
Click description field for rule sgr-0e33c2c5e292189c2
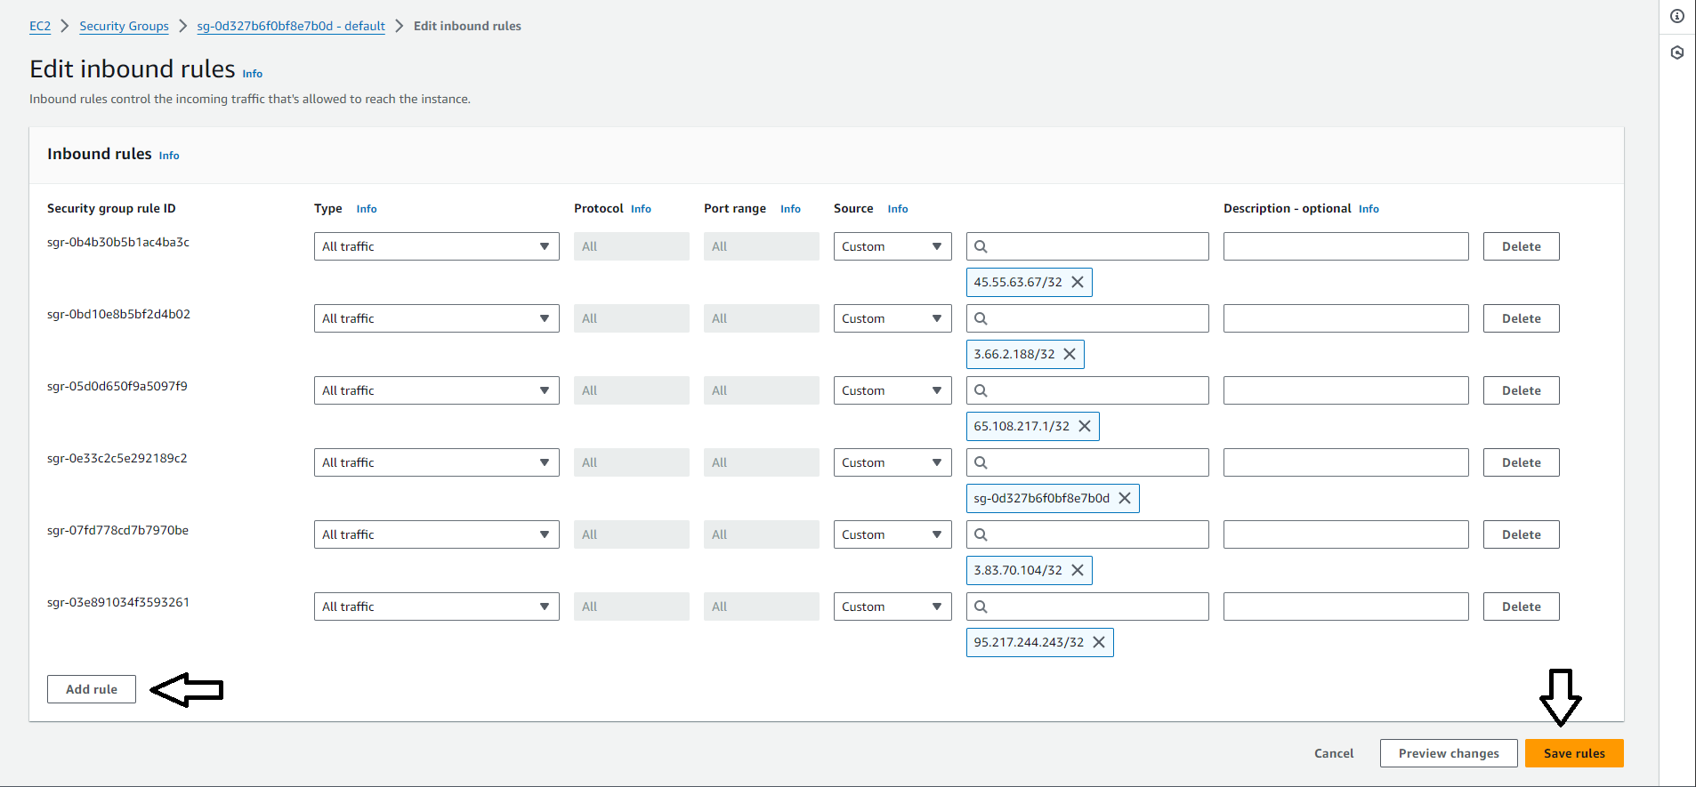[x=1346, y=462]
